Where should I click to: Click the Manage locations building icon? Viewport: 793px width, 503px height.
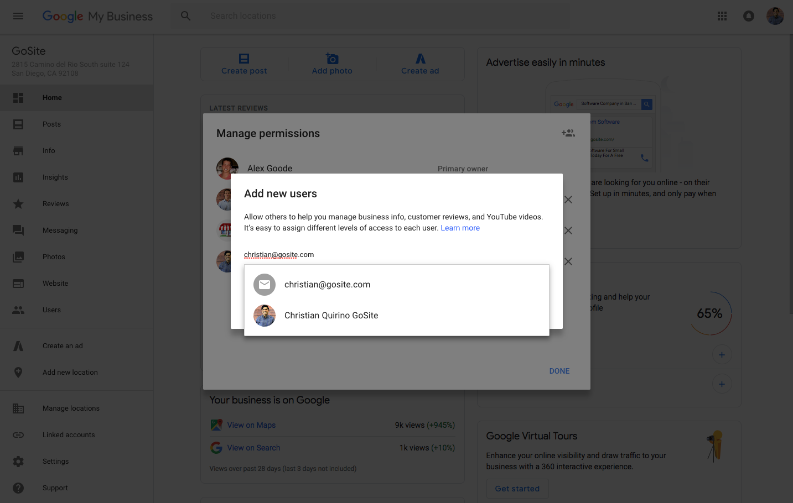18,408
